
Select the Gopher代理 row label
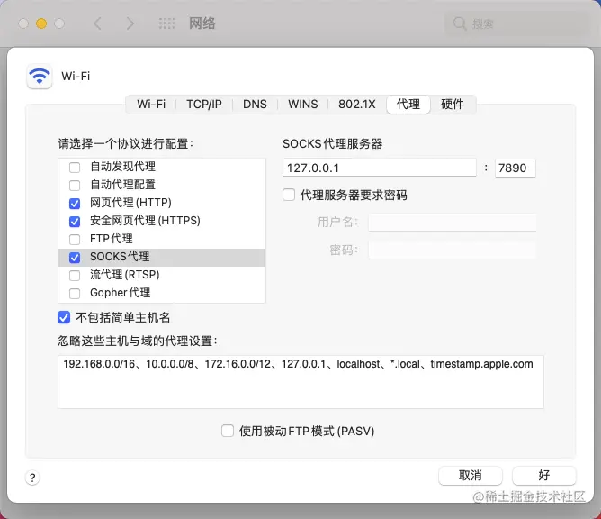pyautogui.click(x=121, y=293)
